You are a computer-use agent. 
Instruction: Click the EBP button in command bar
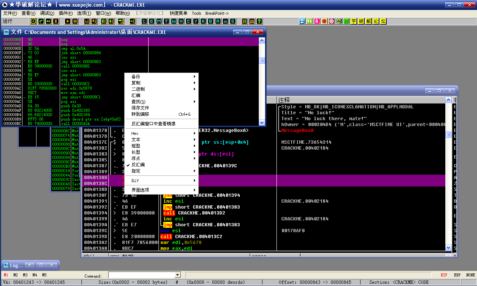click(x=457, y=275)
